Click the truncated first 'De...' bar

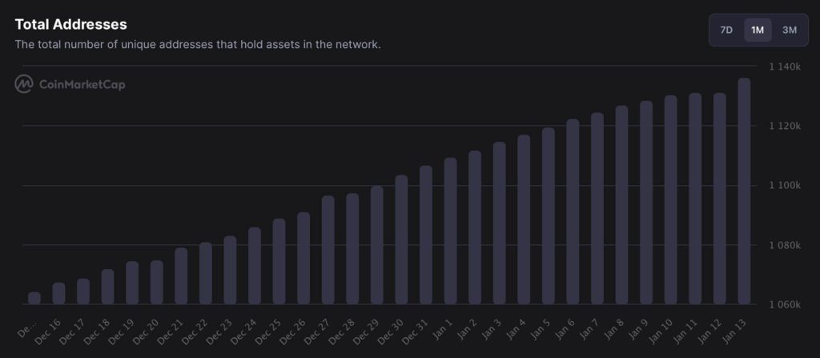[x=34, y=298]
